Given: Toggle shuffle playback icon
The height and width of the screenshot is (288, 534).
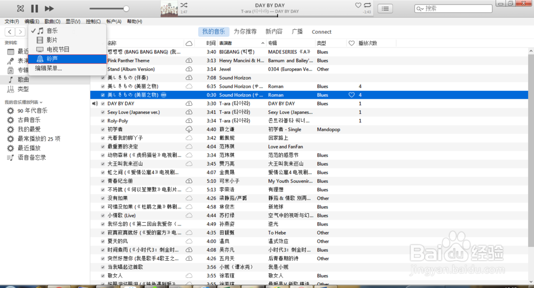Looking at the screenshot, I should click(x=20, y=9).
